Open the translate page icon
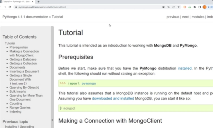This screenshot has width=213, height=128. coord(164,7)
